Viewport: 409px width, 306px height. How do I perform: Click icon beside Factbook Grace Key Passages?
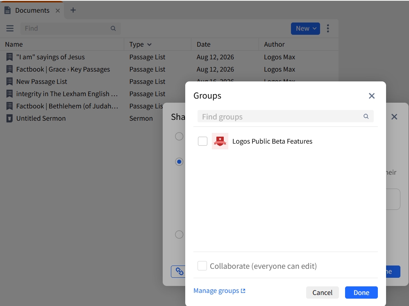click(x=9, y=69)
